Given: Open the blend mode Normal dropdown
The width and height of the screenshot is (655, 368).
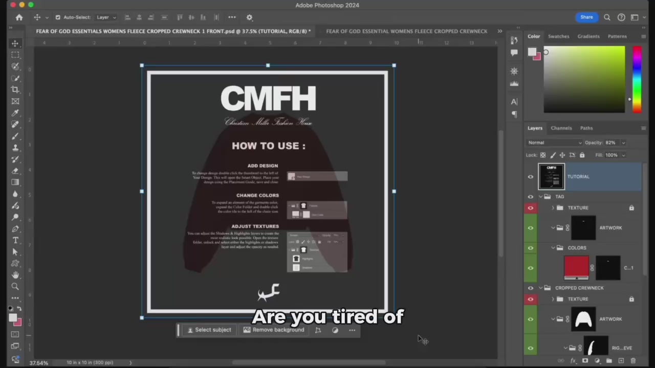Looking at the screenshot, I should tap(554, 143).
